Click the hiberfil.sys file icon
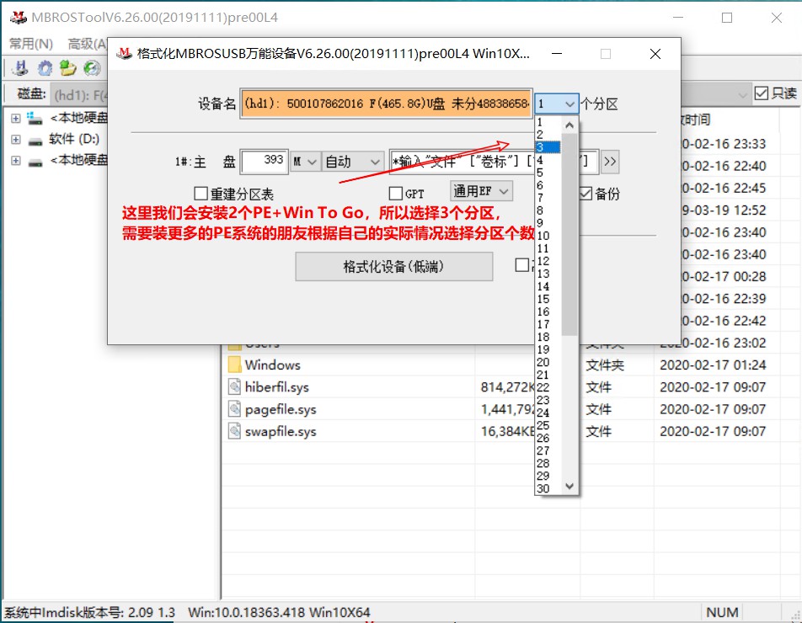 236,386
